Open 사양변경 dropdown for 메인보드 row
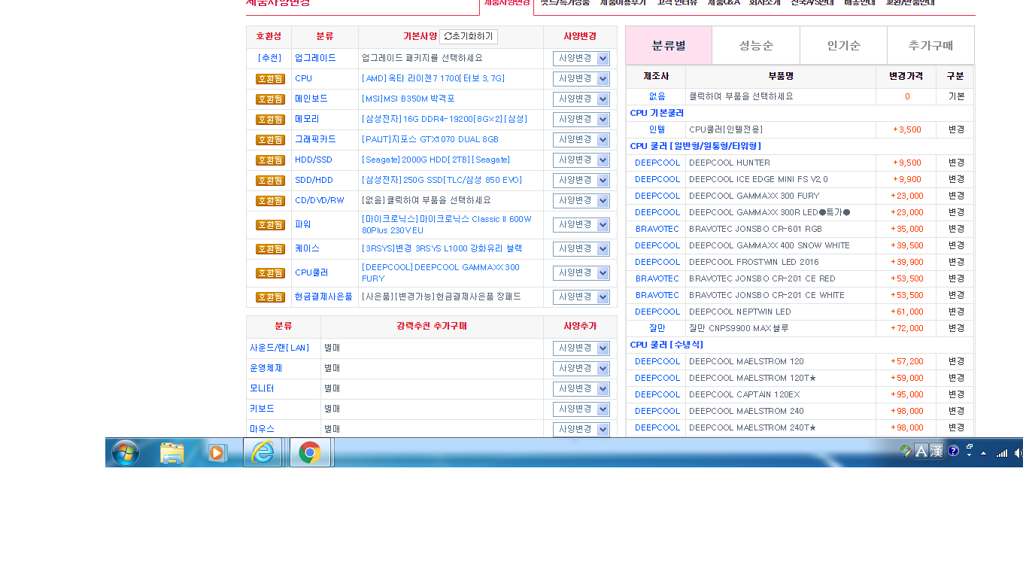1023x578 pixels. tap(581, 99)
